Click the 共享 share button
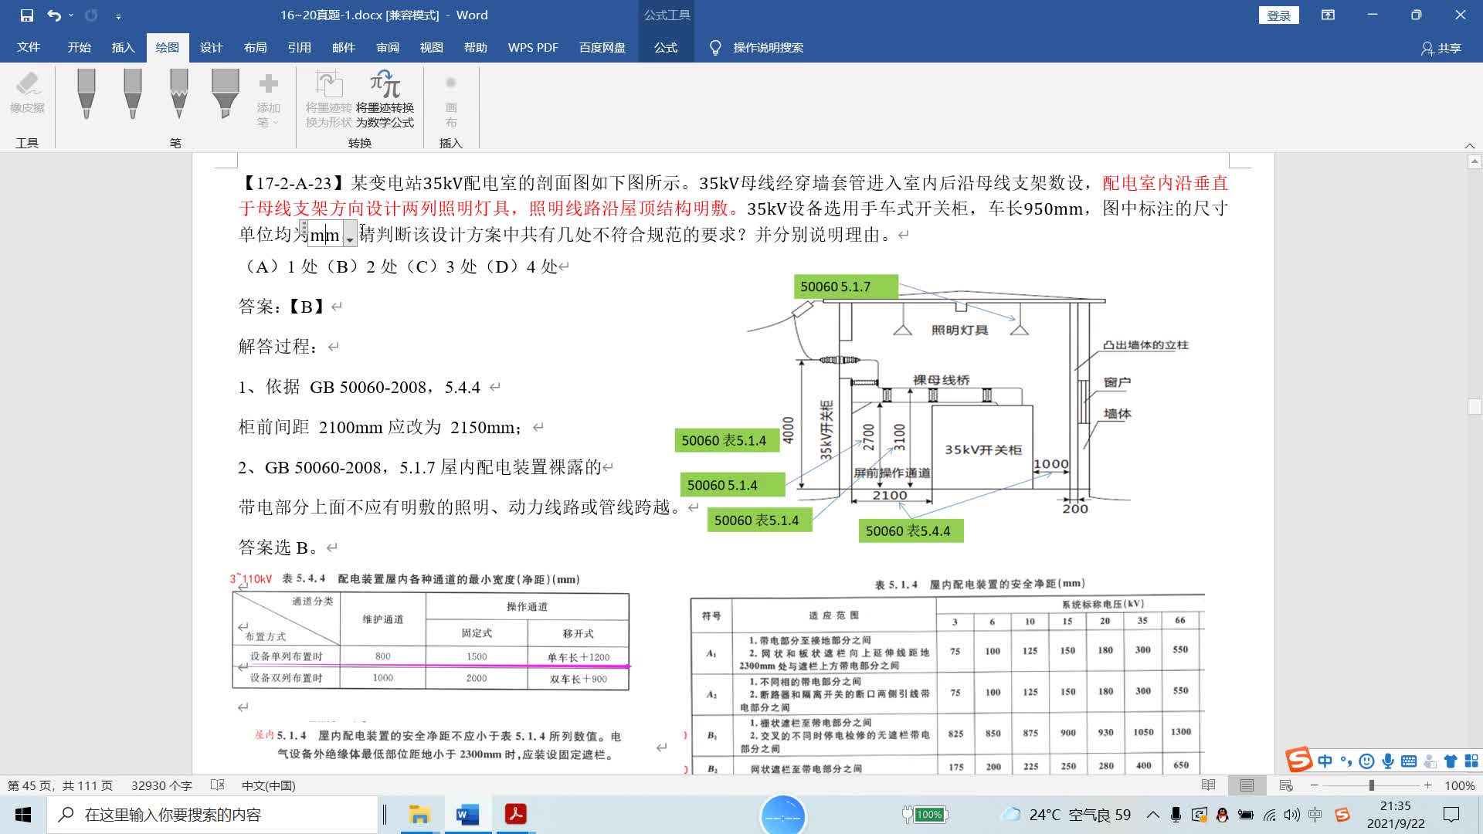This screenshot has height=834, width=1483. click(x=1441, y=48)
